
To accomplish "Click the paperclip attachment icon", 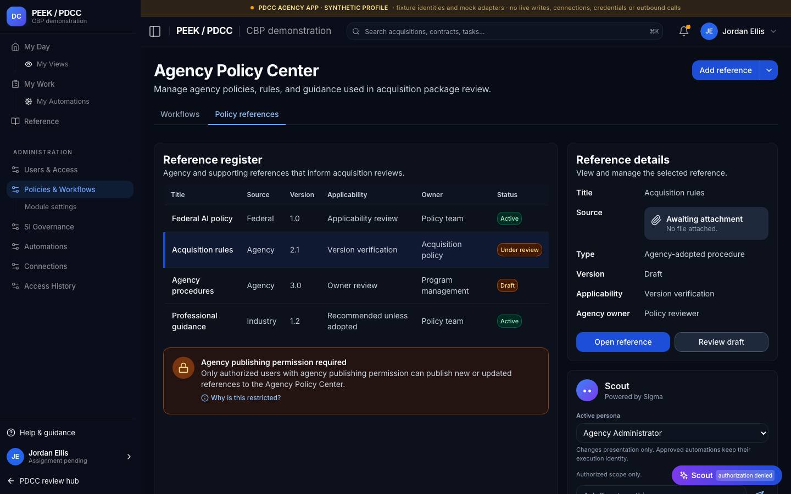I will click(656, 220).
